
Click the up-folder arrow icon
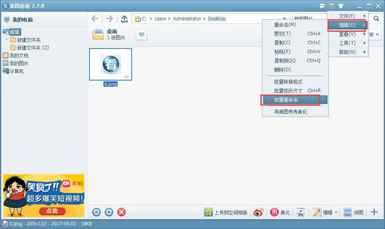pyautogui.click(x=124, y=19)
